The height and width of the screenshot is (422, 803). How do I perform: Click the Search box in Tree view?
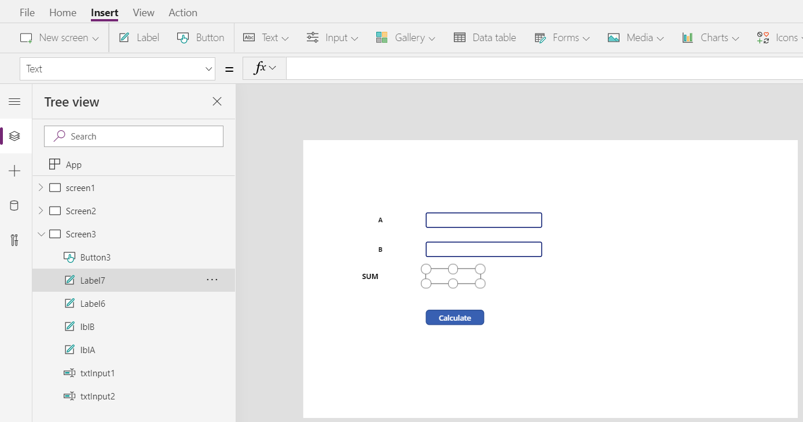tap(133, 136)
